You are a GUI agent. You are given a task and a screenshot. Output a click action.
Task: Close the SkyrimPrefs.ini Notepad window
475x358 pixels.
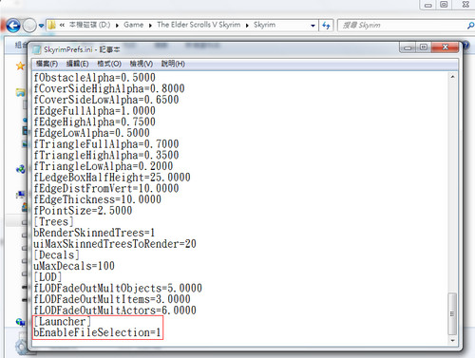point(445,47)
